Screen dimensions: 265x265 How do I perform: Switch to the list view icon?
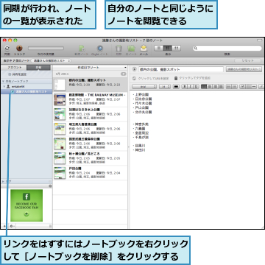click(159, 48)
